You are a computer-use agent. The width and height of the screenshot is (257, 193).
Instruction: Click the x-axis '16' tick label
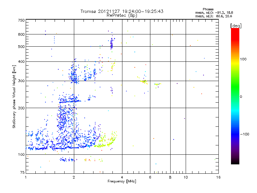pyautogui.click(x=218, y=177)
